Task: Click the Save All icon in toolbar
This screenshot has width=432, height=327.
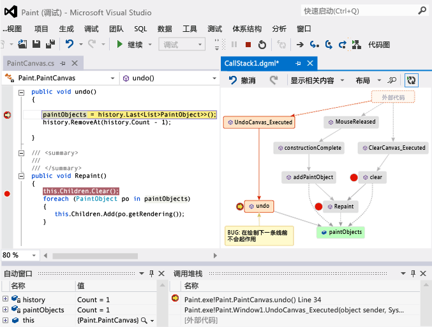Action: (x=49, y=44)
